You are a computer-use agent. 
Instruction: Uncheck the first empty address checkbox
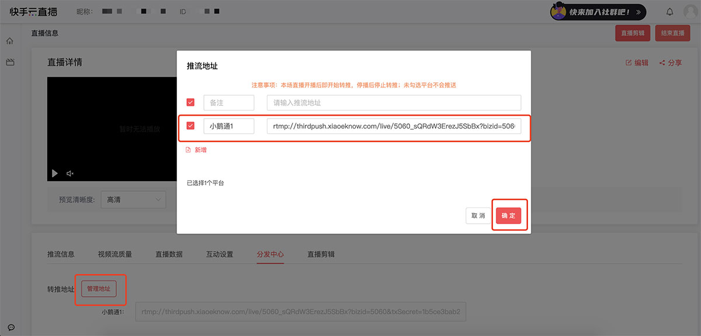[190, 102]
